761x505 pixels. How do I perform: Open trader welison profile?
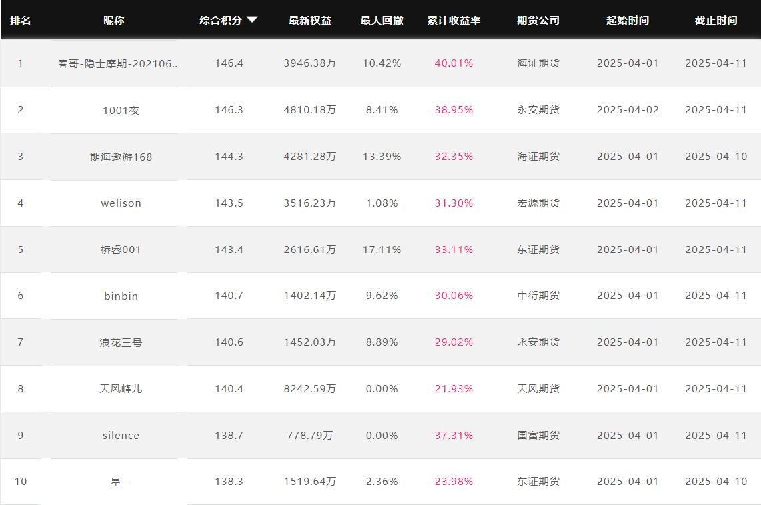tap(121, 203)
